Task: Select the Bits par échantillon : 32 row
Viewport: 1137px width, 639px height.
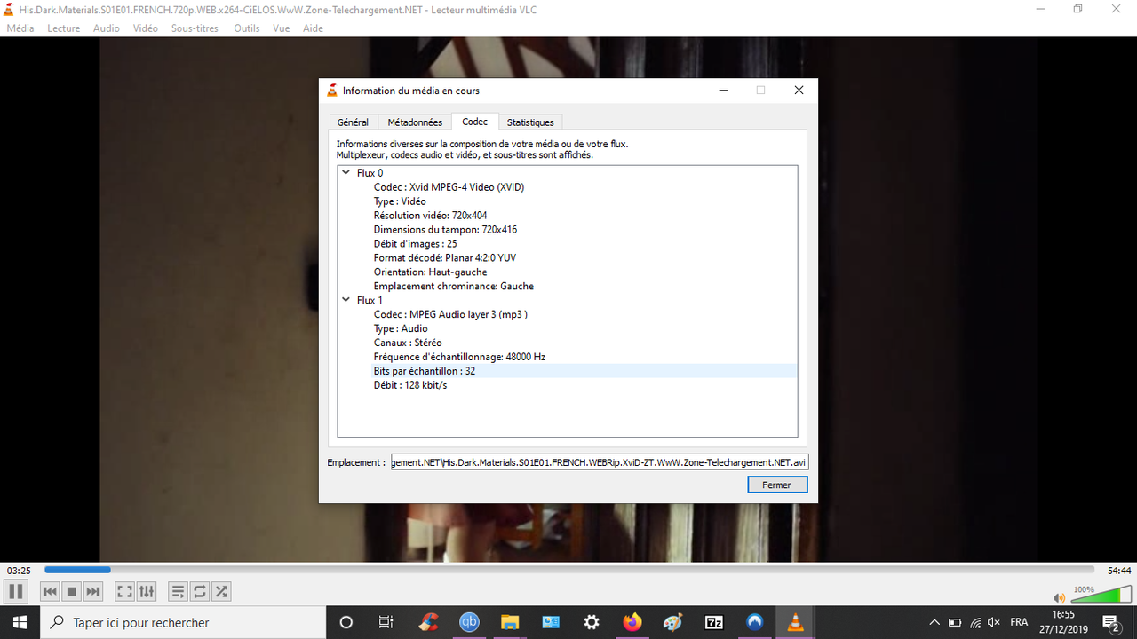Action: click(584, 371)
